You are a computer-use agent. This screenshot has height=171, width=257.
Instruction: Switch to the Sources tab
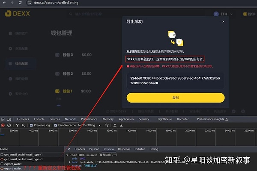(x=54, y=119)
